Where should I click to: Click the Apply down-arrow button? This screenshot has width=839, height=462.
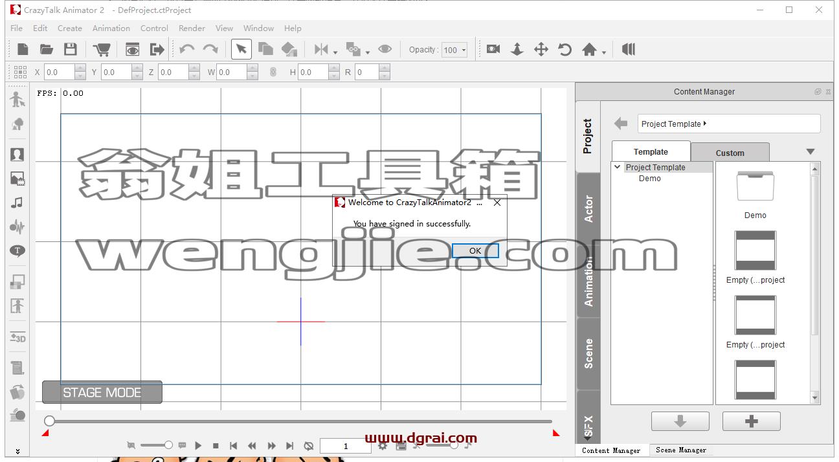click(x=680, y=421)
